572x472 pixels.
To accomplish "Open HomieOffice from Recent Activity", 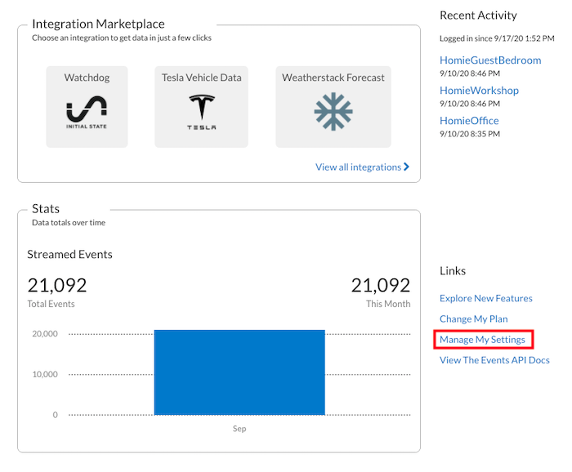I will pyautogui.click(x=469, y=121).
